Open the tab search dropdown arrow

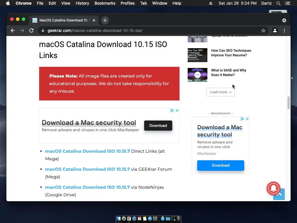click(284, 20)
